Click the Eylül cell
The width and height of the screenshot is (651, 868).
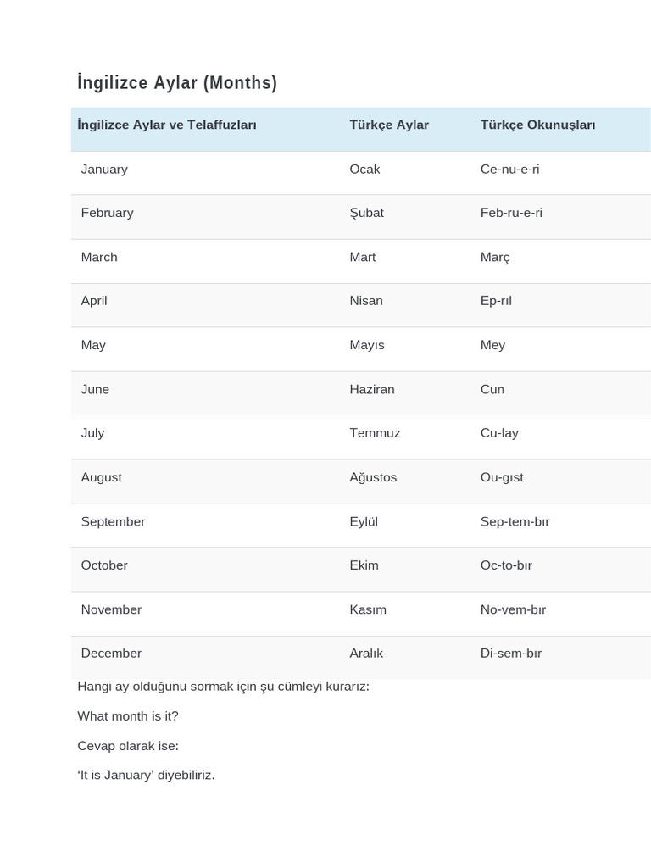pos(364,521)
